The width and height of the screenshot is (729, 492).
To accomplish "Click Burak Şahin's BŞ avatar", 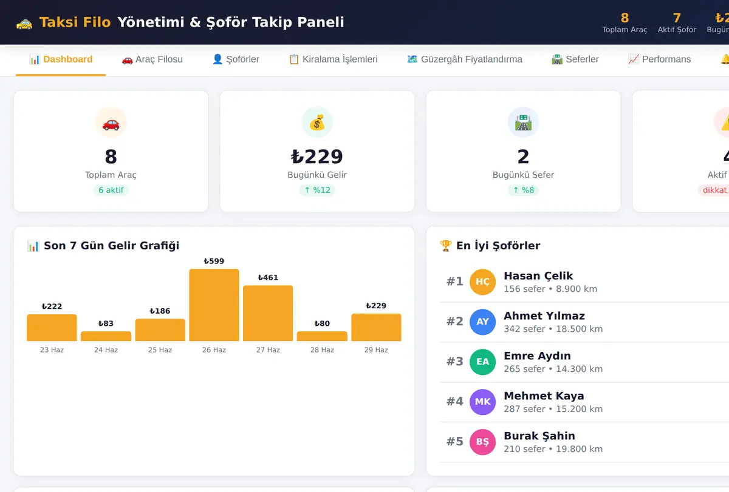I will point(482,442).
